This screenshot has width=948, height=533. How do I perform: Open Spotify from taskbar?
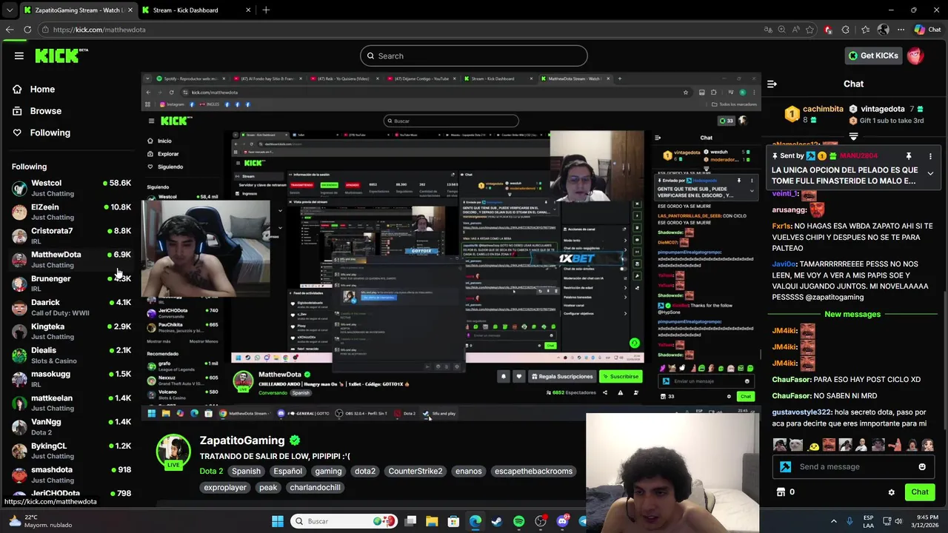[x=518, y=521]
